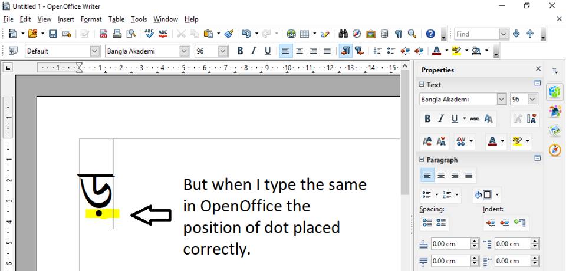The height and width of the screenshot is (271, 566).
Task: Open the Styles and Formatting icon
Action: click(x=13, y=51)
